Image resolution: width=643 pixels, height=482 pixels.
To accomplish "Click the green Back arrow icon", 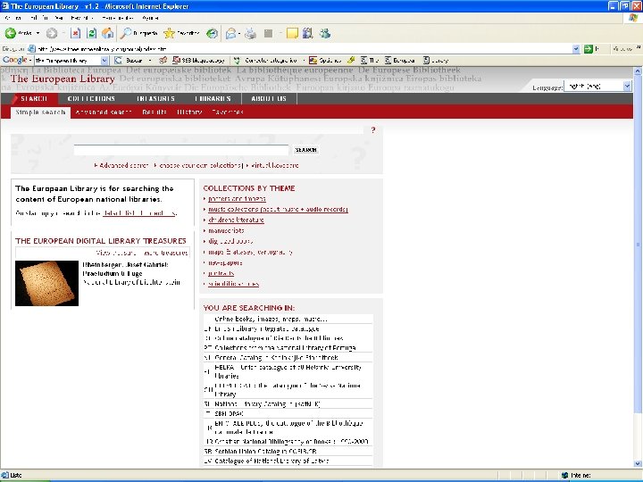I will coord(11,33).
